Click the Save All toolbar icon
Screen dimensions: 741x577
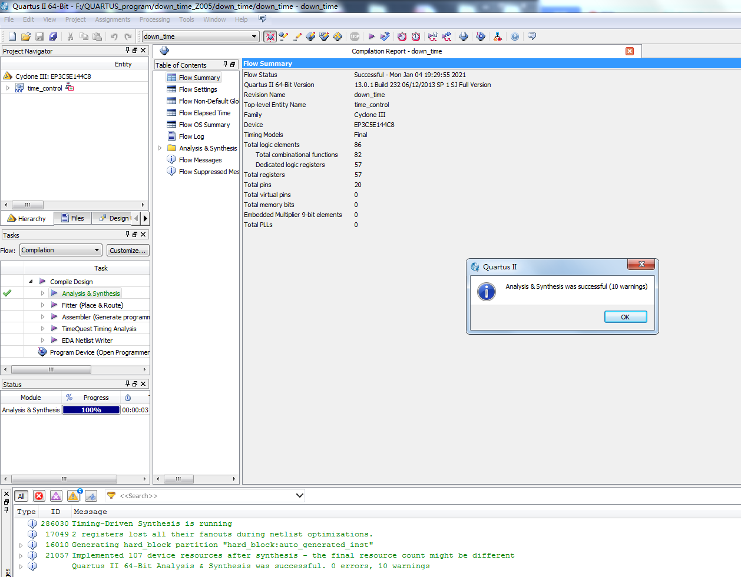click(53, 36)
